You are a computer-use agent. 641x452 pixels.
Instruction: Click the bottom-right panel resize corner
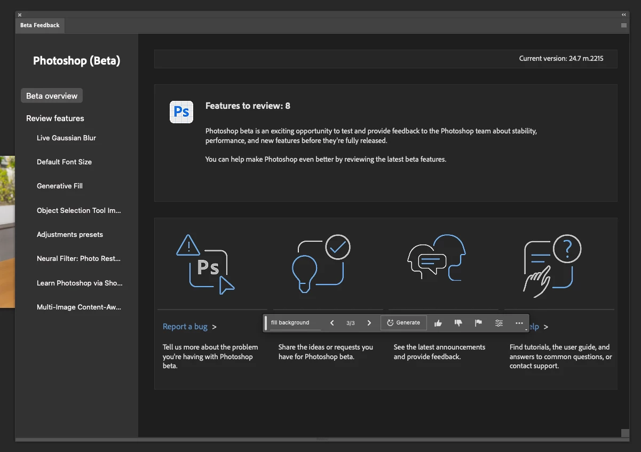[625, 433]
